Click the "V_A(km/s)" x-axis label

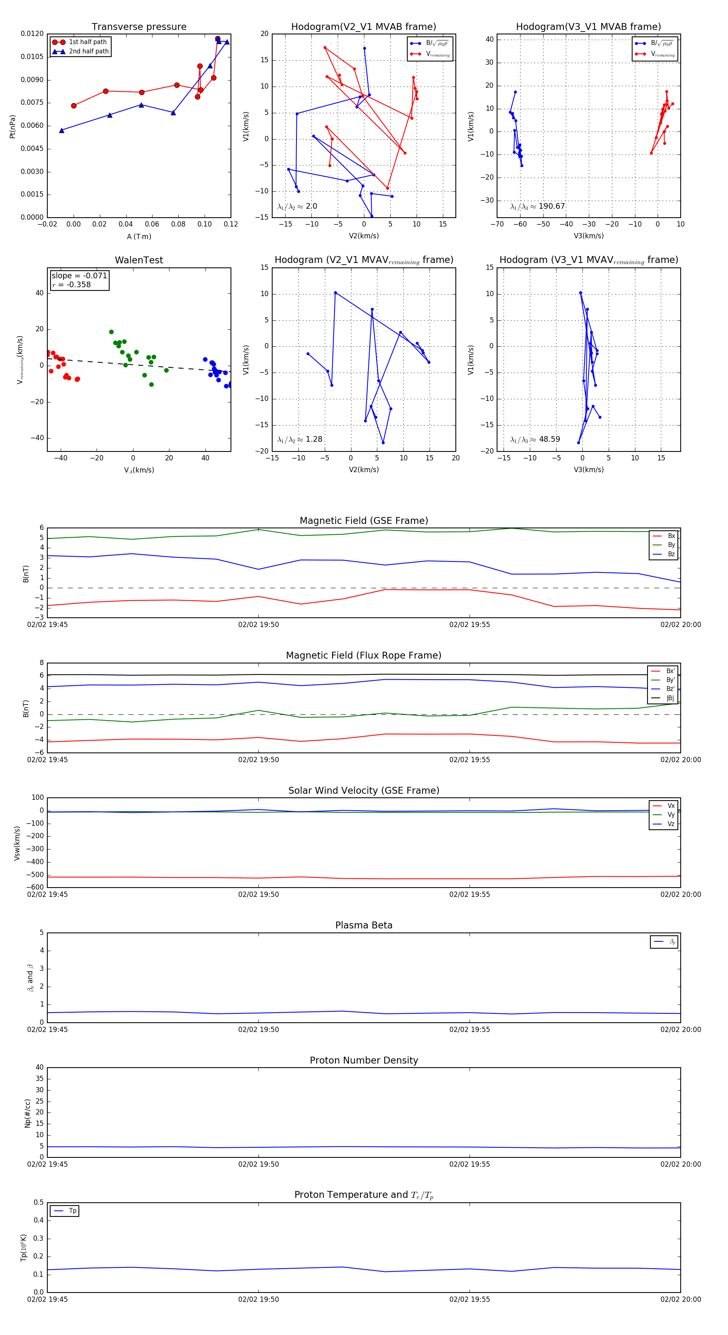tap(139, 470)
